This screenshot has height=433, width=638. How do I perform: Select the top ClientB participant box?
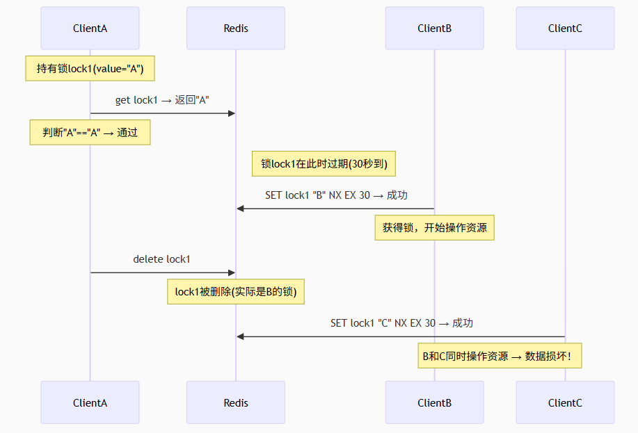(434, 28)
